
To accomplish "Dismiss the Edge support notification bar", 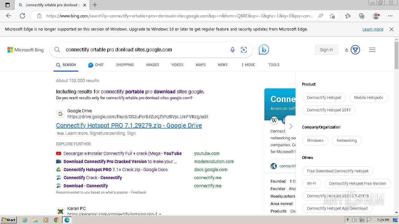I will coord(392,29).
